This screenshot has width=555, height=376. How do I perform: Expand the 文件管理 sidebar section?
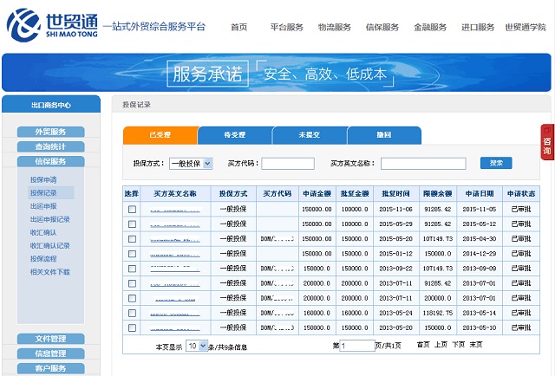coord(51,339)
